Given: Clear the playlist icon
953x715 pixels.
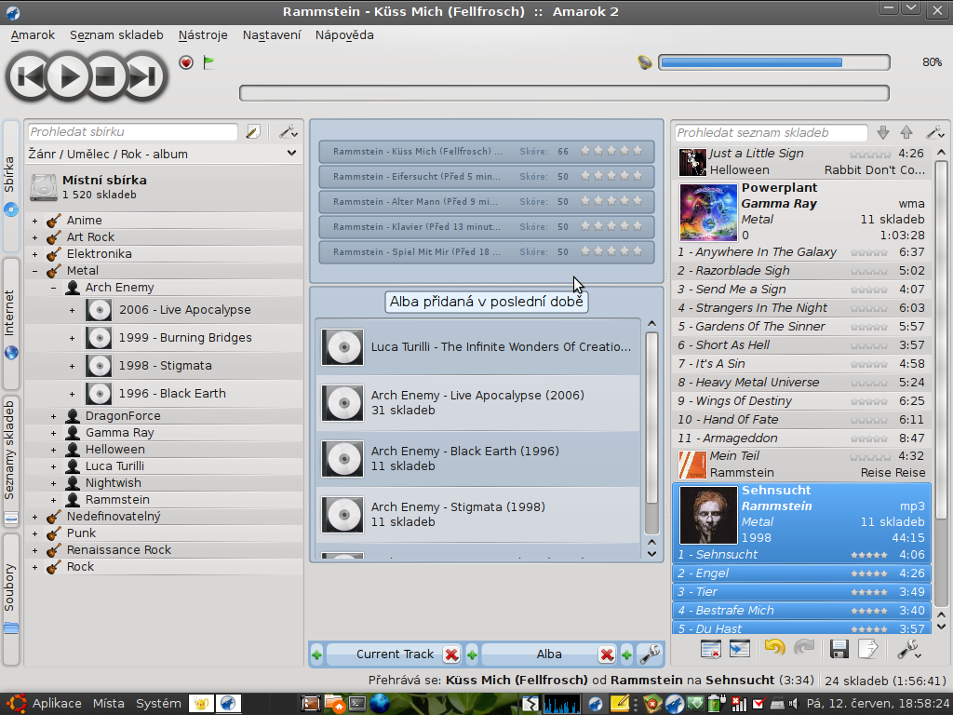Looking at the screenshot, I should pos(710,649).
